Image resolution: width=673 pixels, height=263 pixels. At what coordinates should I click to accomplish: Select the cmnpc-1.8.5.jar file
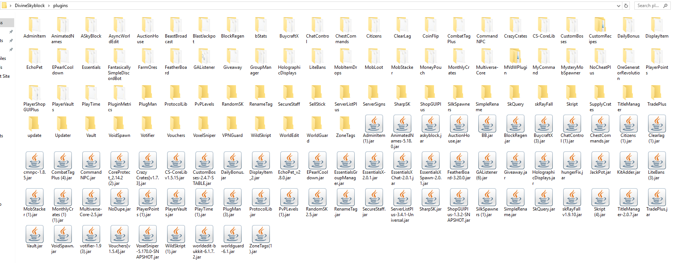click(x=35, y=166)
